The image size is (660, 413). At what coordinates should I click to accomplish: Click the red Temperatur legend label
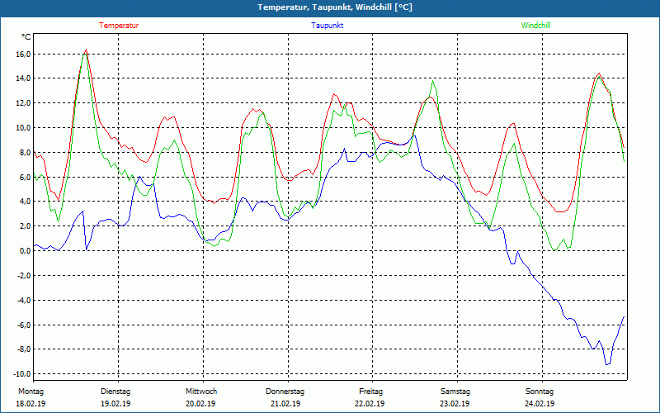tap(119, 26)
